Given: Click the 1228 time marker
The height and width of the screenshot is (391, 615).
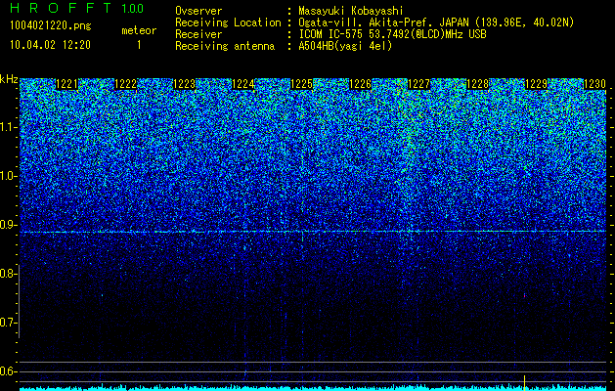Looking at the screenshot, I should point(478,84).
